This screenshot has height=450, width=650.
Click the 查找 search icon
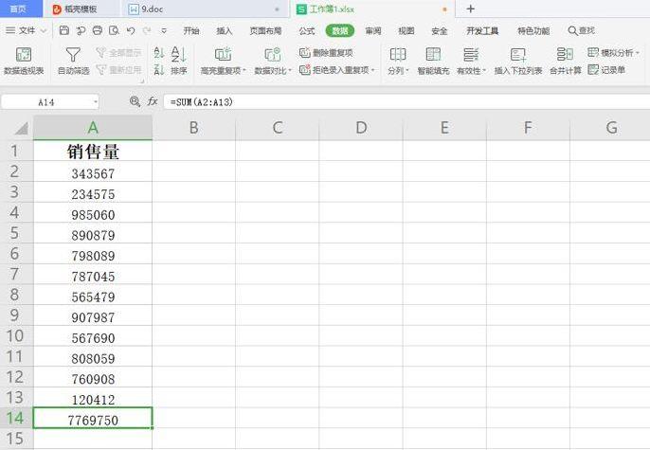tap(581, 30)
